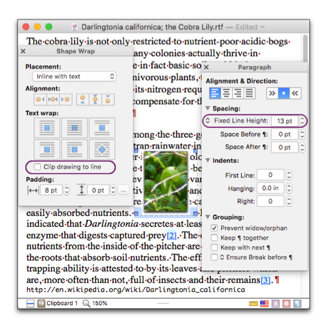Select the justified text alignment icon
The width and height of the screenshot is (326, 327).
click(249, 93)
